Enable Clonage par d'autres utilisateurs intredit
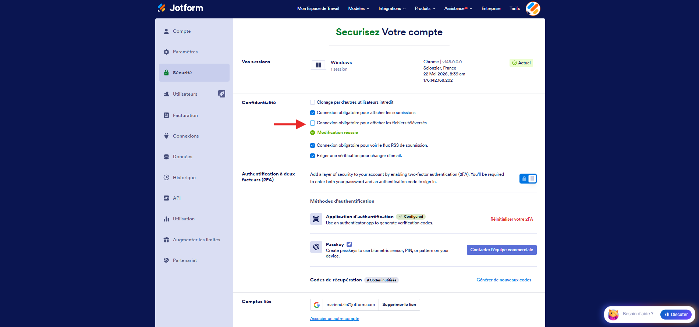 (x=312, y=102)
